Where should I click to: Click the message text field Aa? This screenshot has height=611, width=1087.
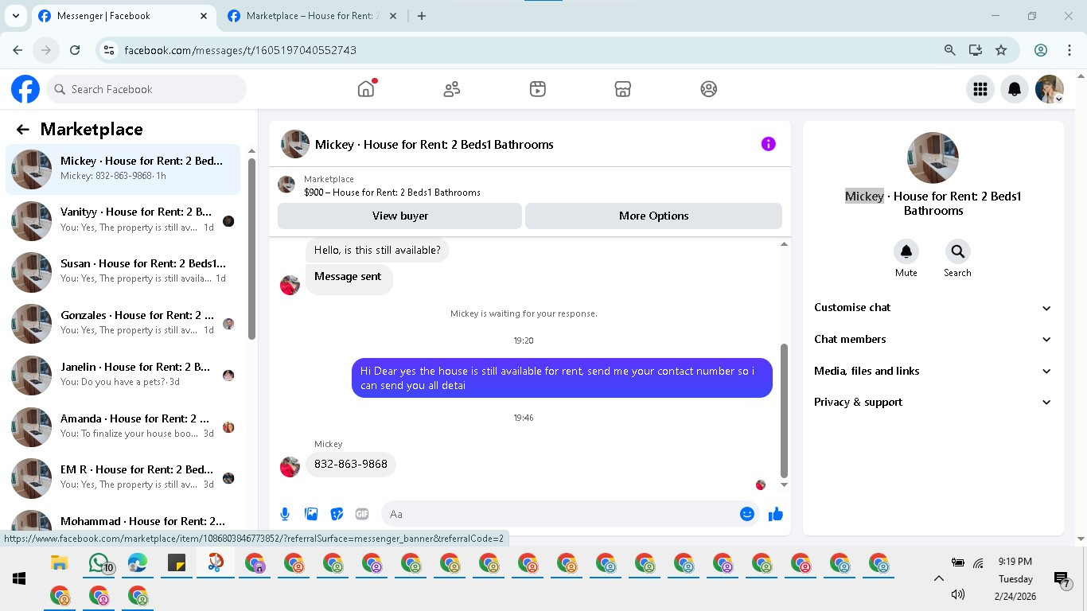(x=560, y=514)
